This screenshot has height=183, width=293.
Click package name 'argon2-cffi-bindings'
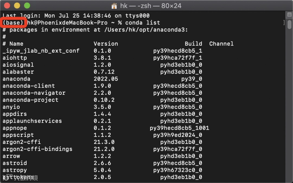[37, 149]
